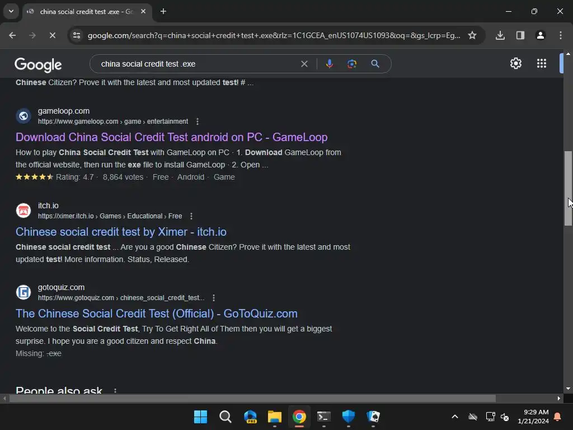
Task: Show hidden system tray icons
Action: click(x=454, y=417)
